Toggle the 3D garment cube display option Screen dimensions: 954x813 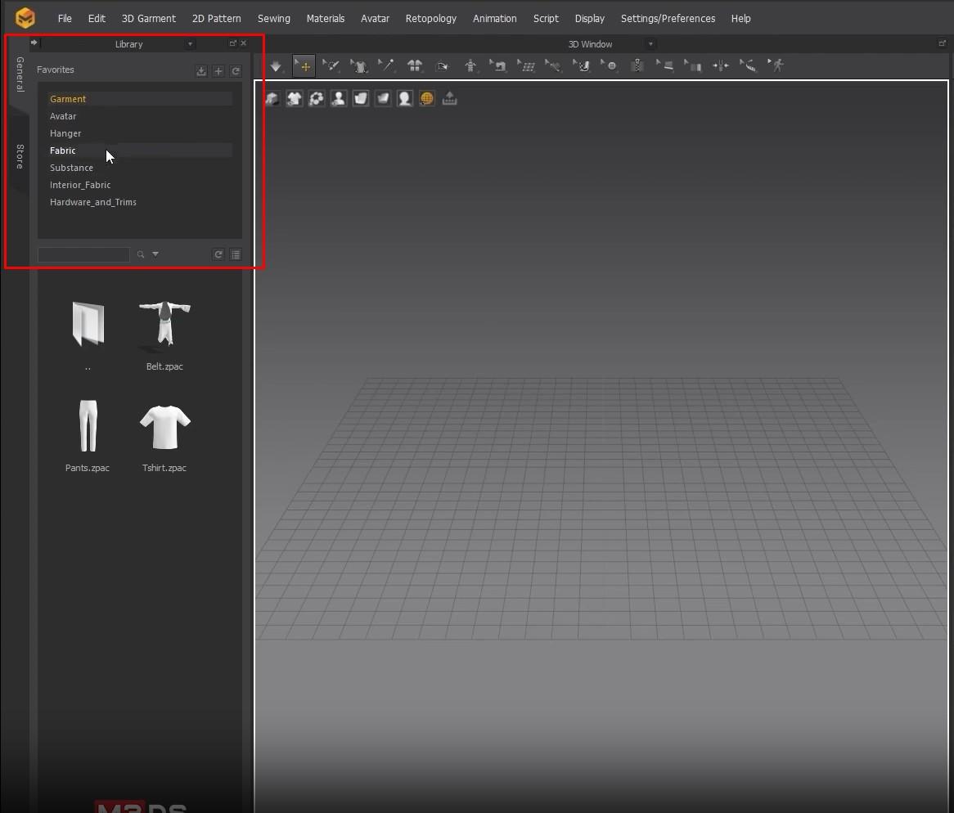click(x=272, y=98)
